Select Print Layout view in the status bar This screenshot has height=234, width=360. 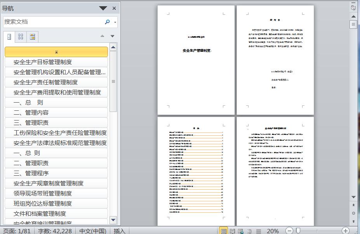coord(223,231)
